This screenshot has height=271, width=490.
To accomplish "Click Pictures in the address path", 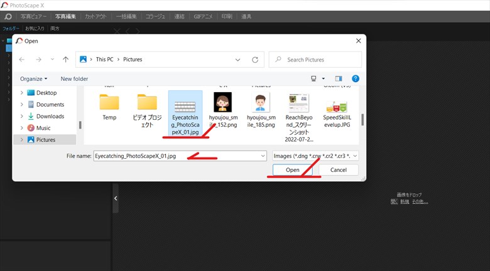I will [133, 60].
